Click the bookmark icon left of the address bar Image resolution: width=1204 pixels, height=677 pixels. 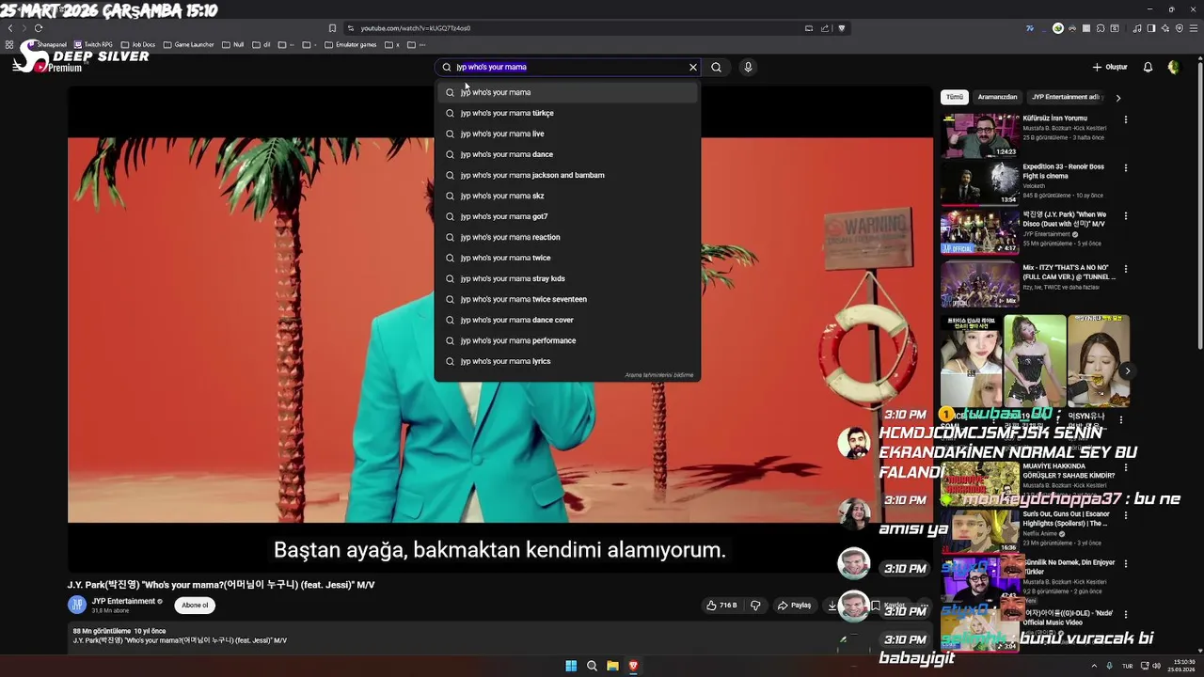coord(332,28)
